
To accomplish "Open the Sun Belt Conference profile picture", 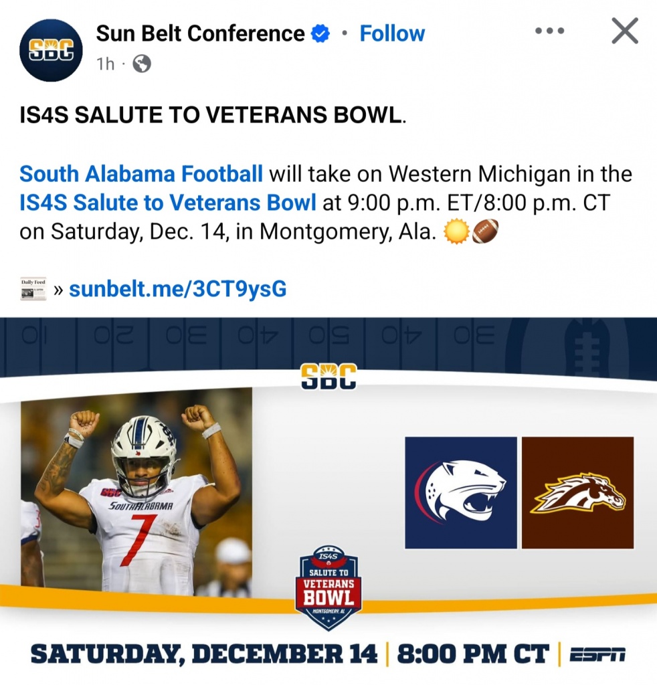I will pos(51,50).
